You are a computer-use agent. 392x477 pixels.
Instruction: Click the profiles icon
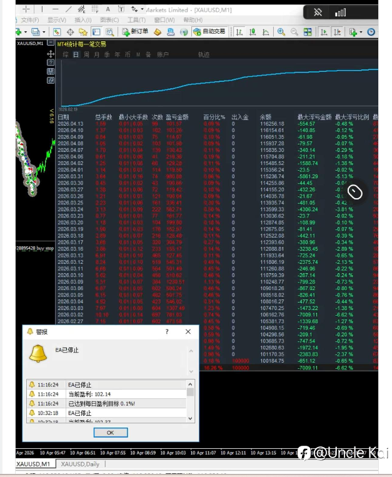click(36, 32)
